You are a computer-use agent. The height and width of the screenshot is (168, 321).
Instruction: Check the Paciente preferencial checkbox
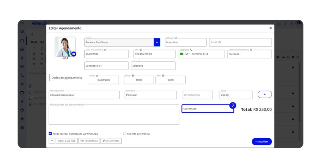(x=124, y=134)
